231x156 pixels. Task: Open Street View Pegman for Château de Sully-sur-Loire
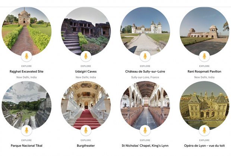click(x=145, y=56)
